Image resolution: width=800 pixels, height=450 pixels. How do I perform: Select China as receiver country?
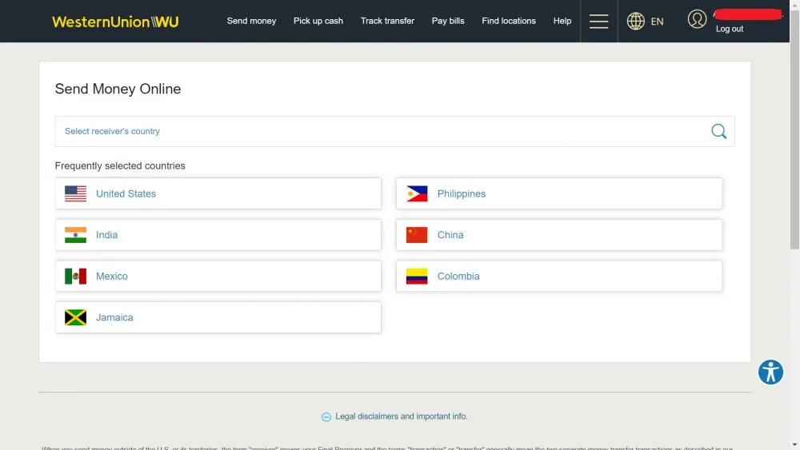[x=559, y=235]
